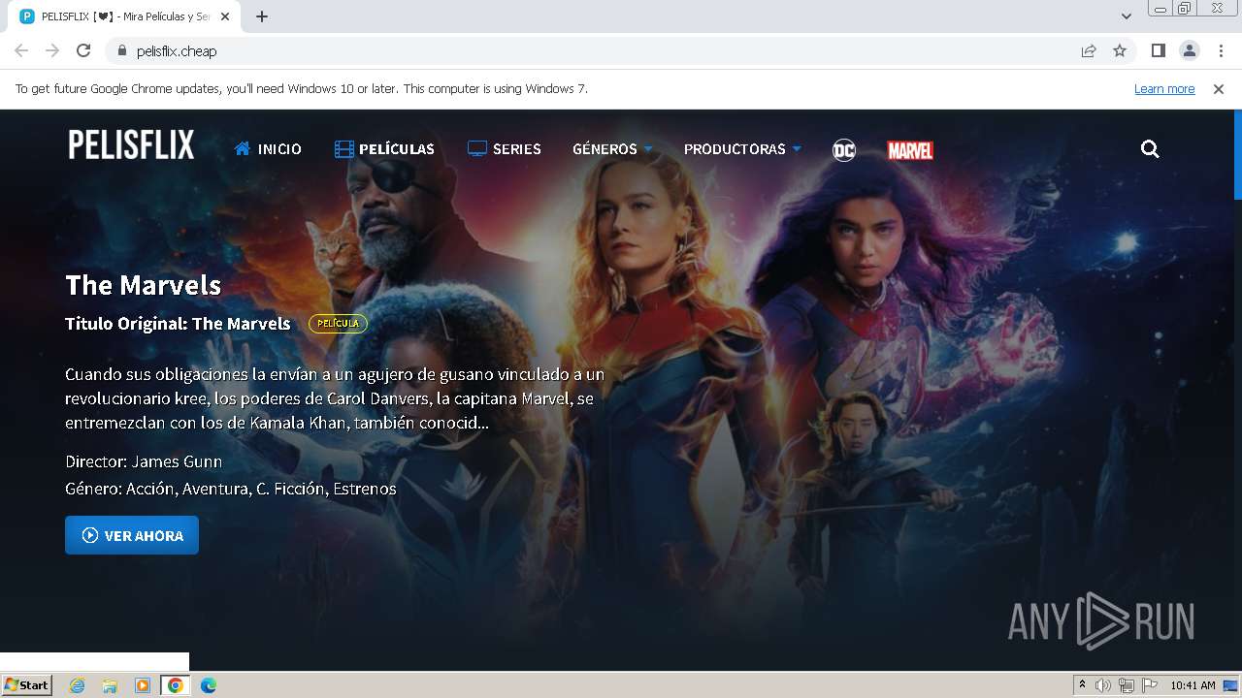Expand the GÉNEROS dropdown menu
1242x698 pixels.
612,149
